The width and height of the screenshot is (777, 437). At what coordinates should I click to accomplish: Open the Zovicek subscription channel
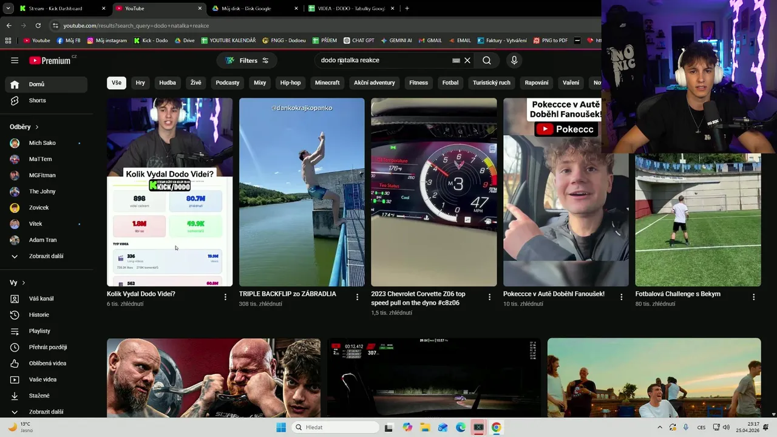click(x=46, y=208)
